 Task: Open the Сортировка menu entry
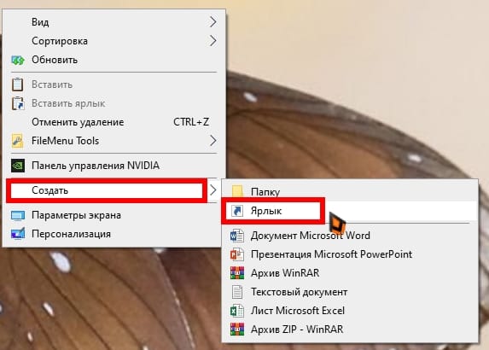coord(114,41)
